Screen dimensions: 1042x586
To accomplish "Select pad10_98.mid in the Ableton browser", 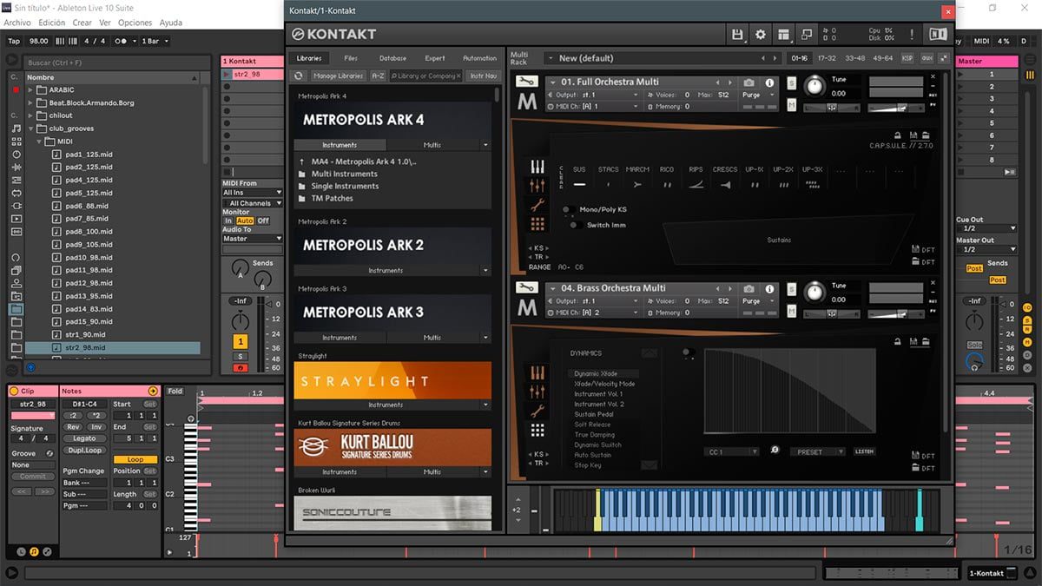I will coord(89,258).
